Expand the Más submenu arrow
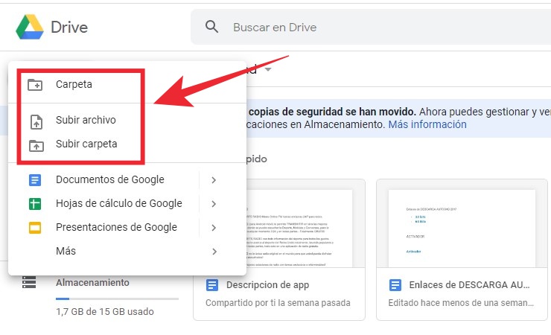The image size is (551, 335). [x=214, y=252]
